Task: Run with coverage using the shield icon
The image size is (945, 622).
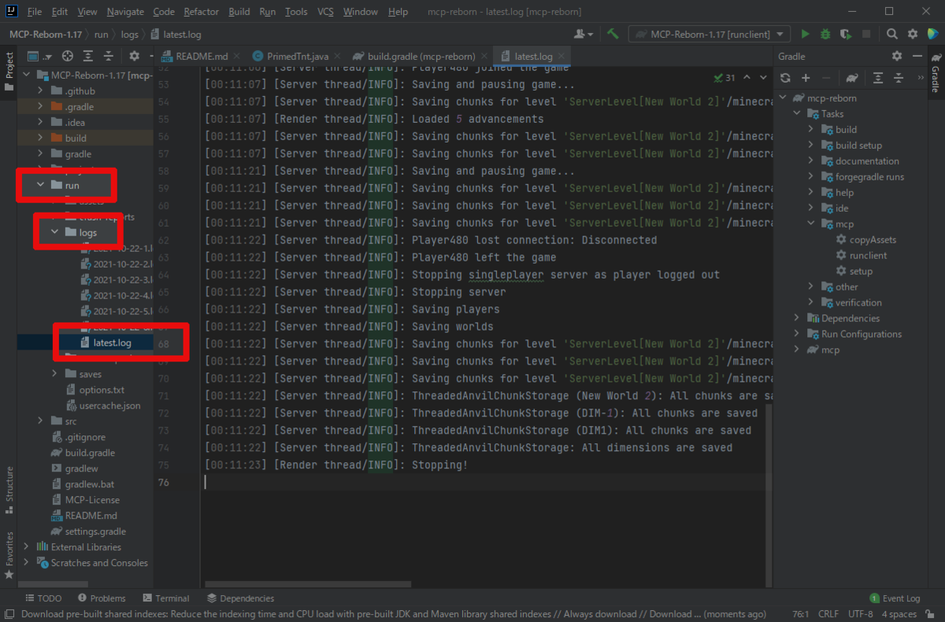Action: tap(846, 34)
